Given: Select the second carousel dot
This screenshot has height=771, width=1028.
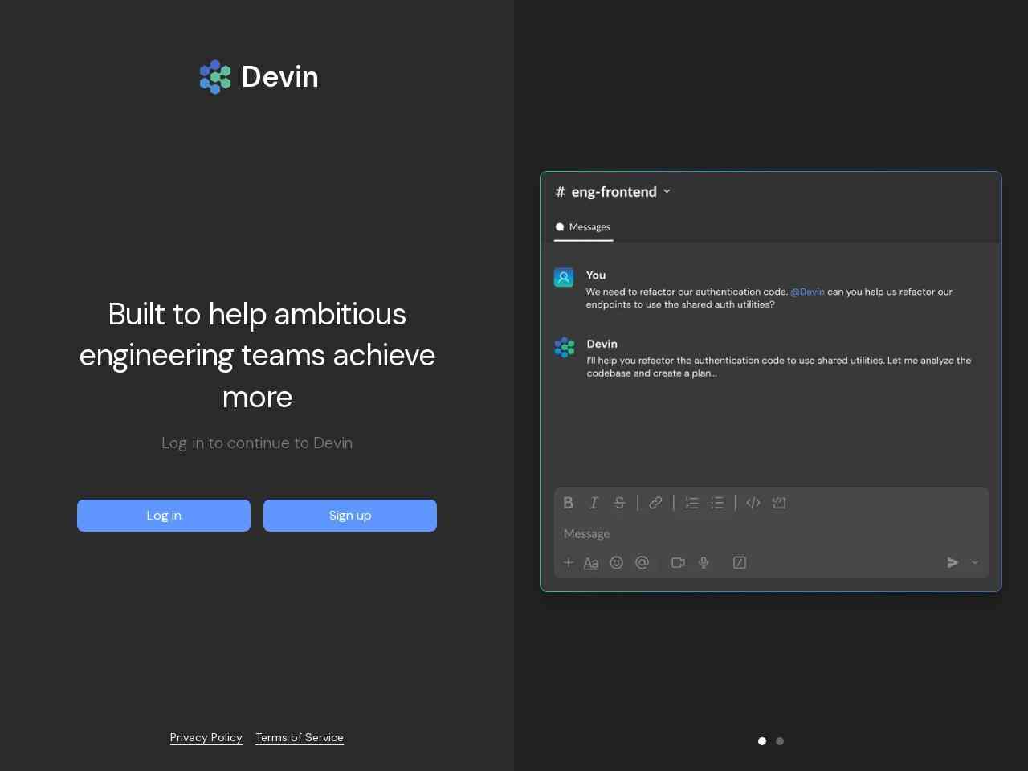Looking at the screenshot, I should pyautogui.click(x=780, y=741).
